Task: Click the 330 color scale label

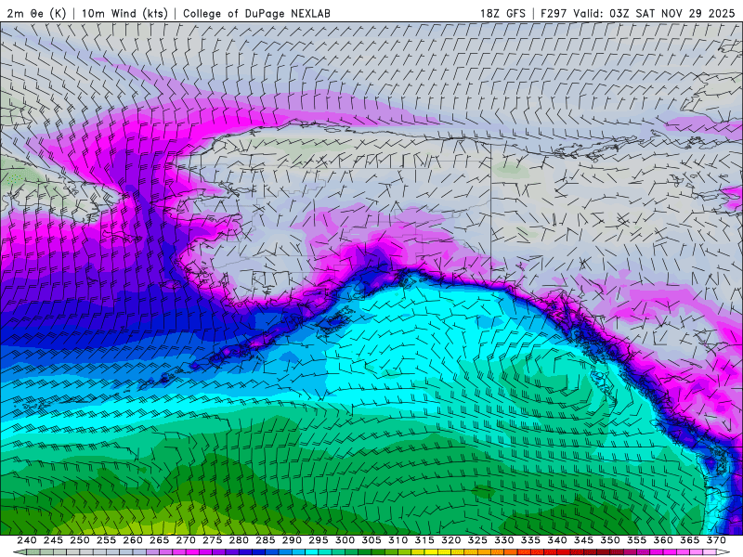Action: [x=504, y=540]
